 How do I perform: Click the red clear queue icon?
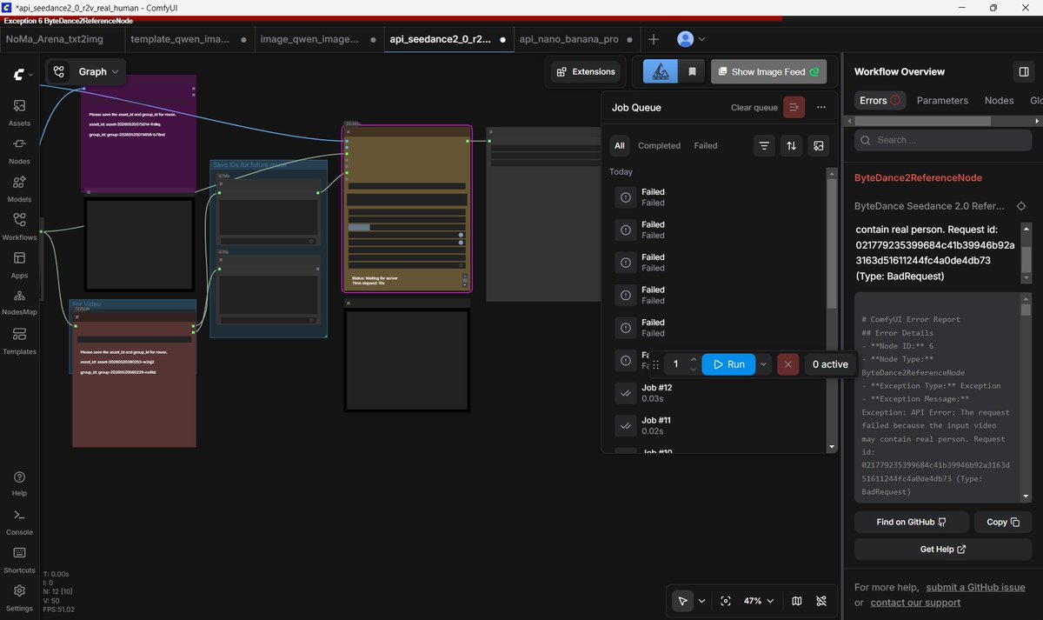coord(794,107)
